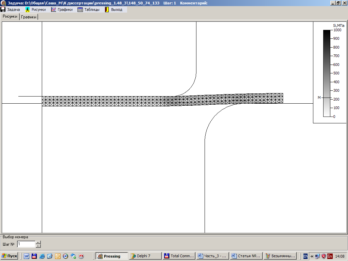Open the Пуск start menu

tap(10, 256)
